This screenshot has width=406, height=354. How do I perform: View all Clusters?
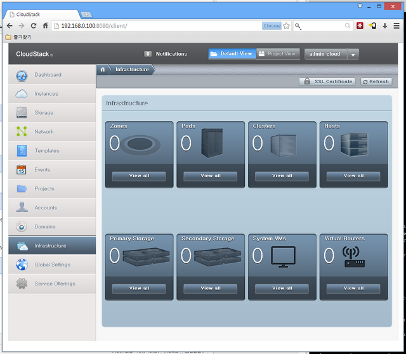pyautogui.click(x=282, y=176)
